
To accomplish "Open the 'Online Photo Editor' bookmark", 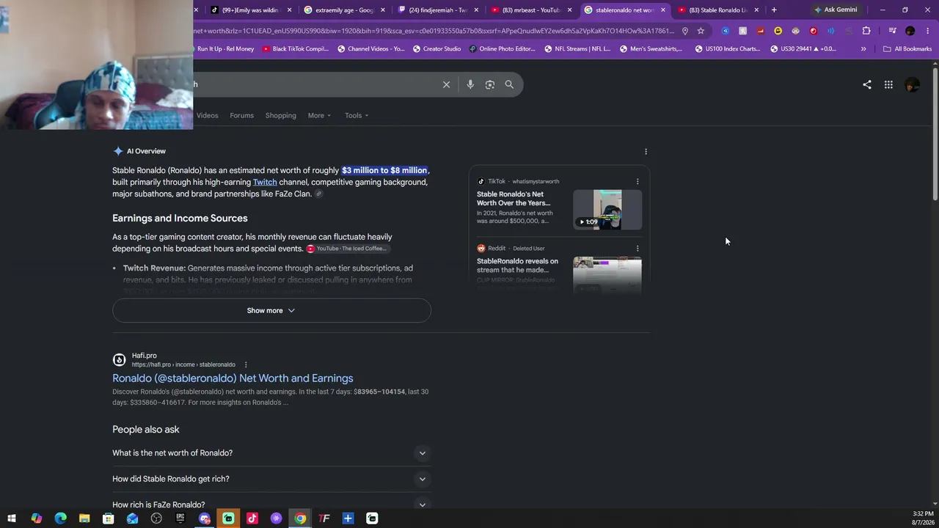I will (x=502, y=49).
